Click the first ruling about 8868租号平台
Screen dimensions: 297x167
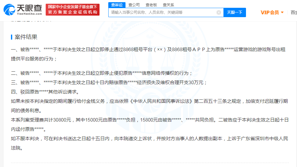pos(148,54)
